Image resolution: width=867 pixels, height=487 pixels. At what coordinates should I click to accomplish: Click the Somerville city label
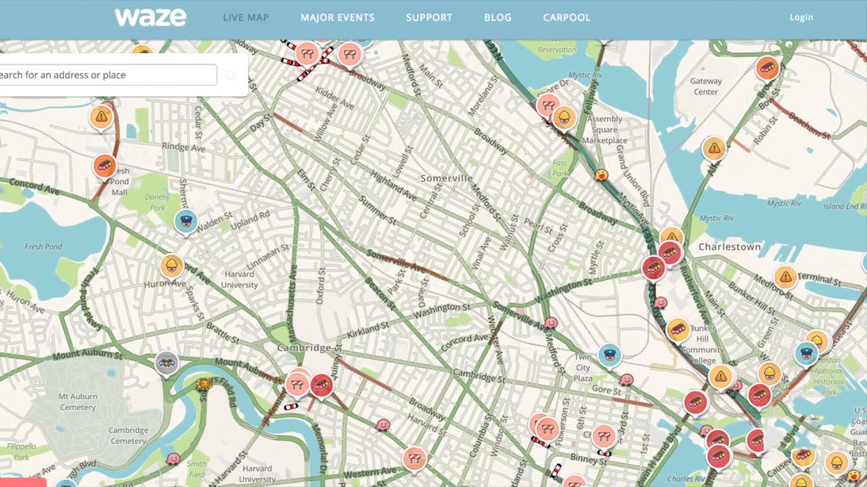coord(446,178)
